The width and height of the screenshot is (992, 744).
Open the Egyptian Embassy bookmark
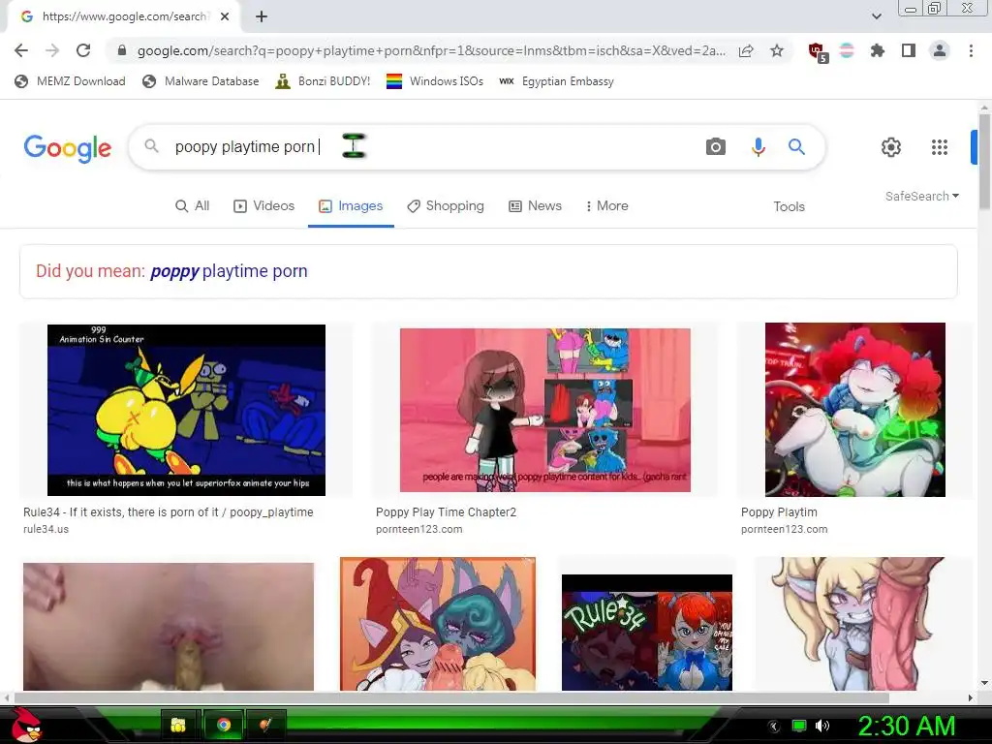point(557,81)
